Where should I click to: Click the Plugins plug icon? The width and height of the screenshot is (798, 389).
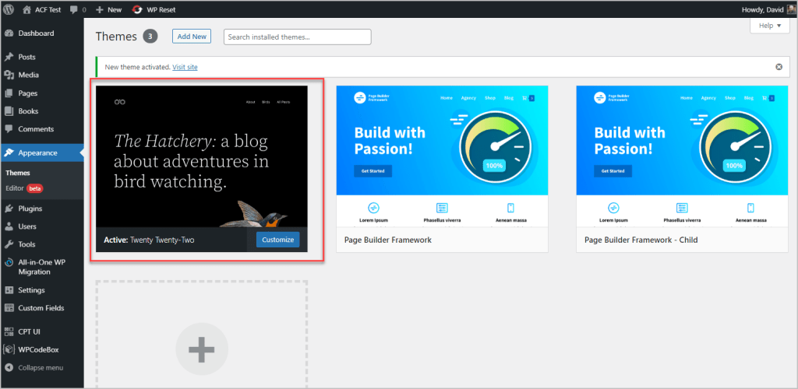[9, 209]
